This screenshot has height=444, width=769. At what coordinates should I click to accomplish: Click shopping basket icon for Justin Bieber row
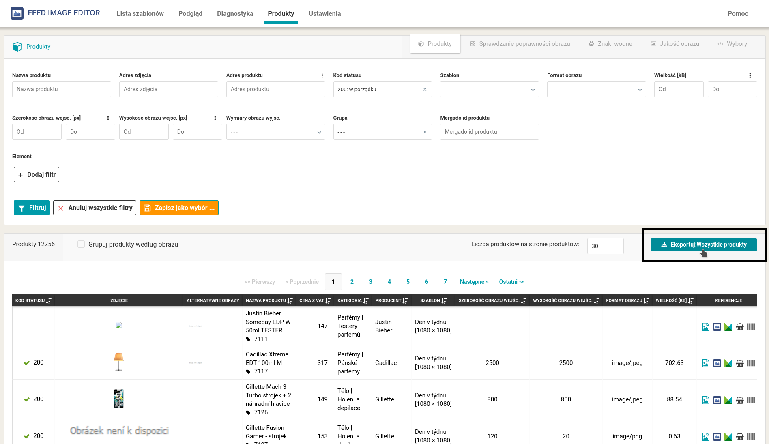coord(740,327)
